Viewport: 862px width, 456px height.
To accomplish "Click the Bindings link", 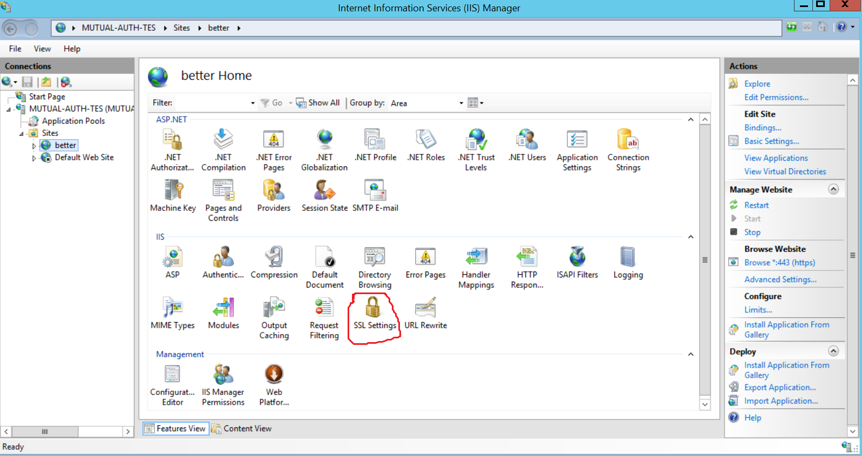I will click(763, 127).
